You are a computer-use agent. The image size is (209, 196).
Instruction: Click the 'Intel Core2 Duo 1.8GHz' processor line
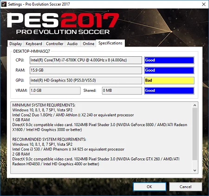coord(73,115)
